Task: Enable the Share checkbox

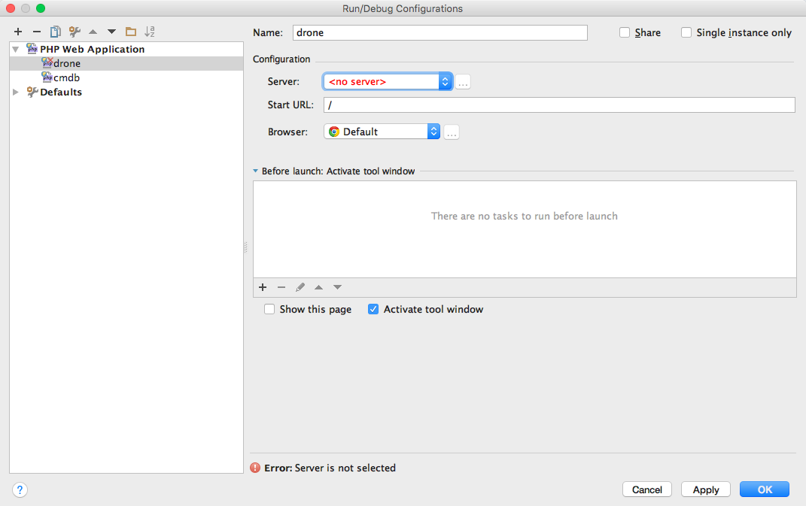Action: coord(625,32)
